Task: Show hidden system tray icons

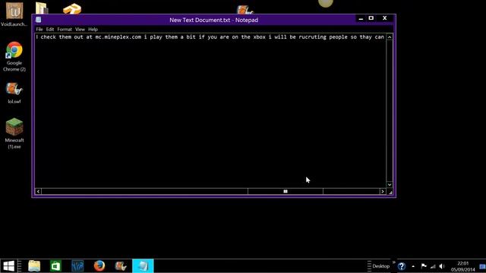Action: (x=413, y=266)
